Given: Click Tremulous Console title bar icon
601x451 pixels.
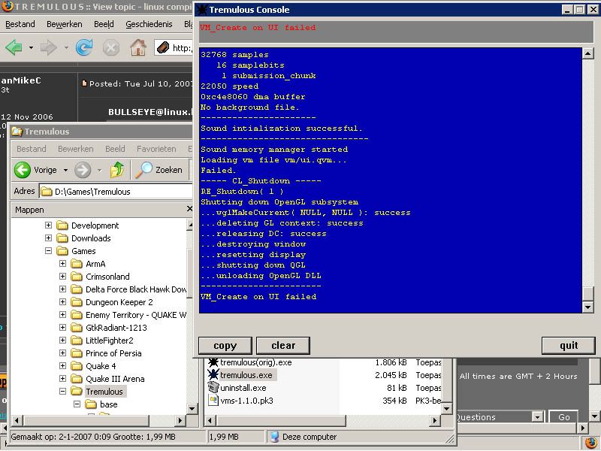Looking at the screenshot, I should [201, 10].
